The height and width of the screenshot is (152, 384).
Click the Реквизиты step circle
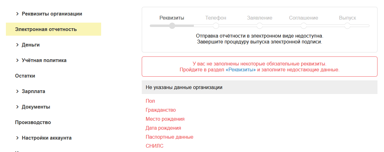(x=172, y=26)
